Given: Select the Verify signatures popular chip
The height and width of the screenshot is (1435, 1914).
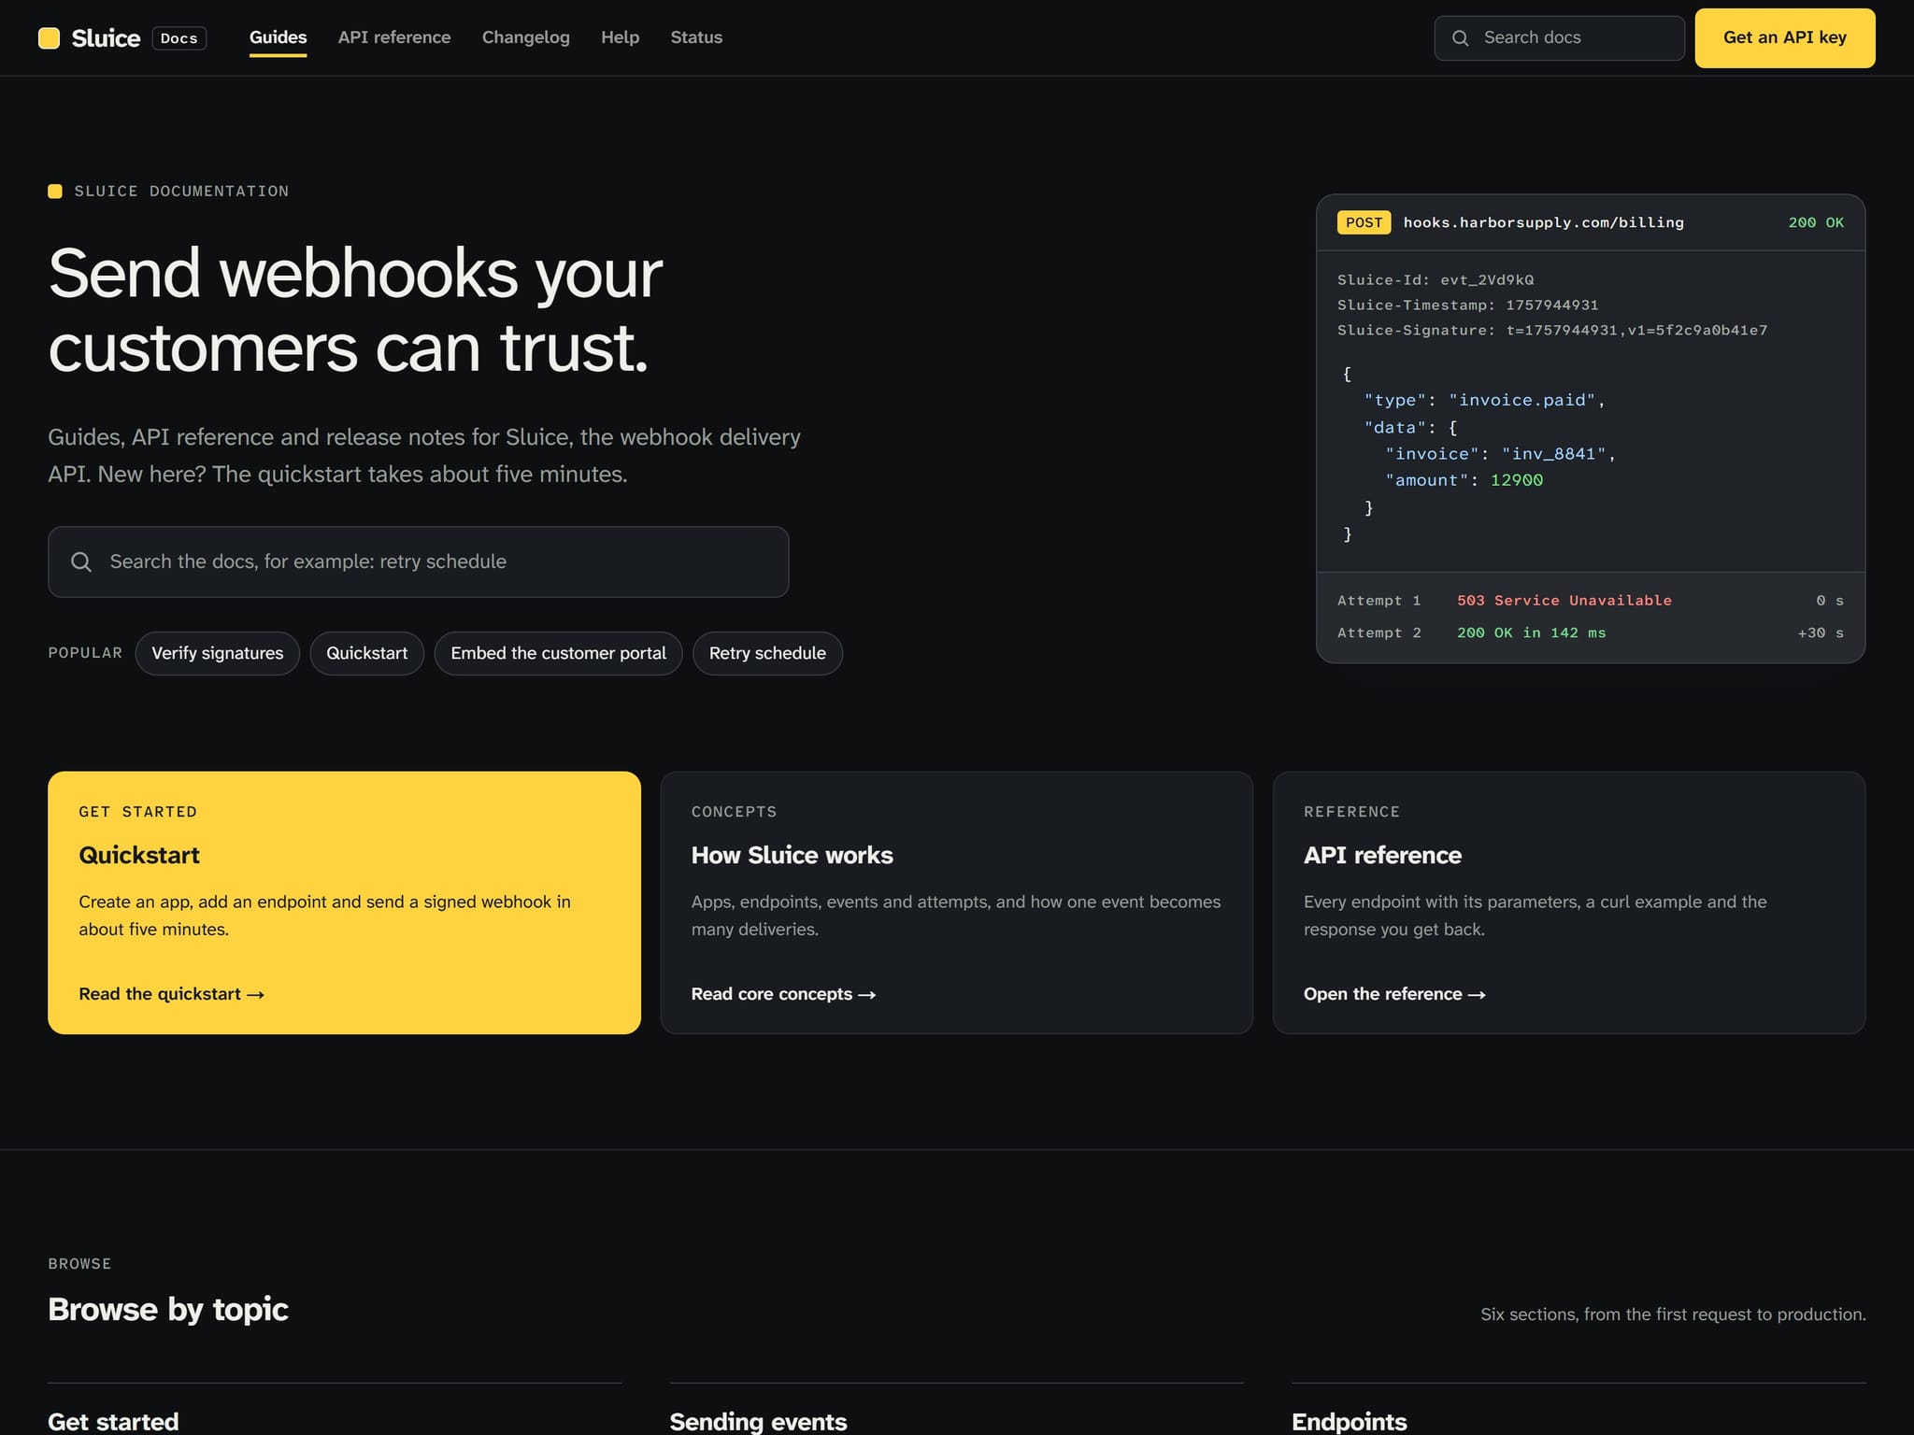Looking at the screenshot, I should 217,653.
